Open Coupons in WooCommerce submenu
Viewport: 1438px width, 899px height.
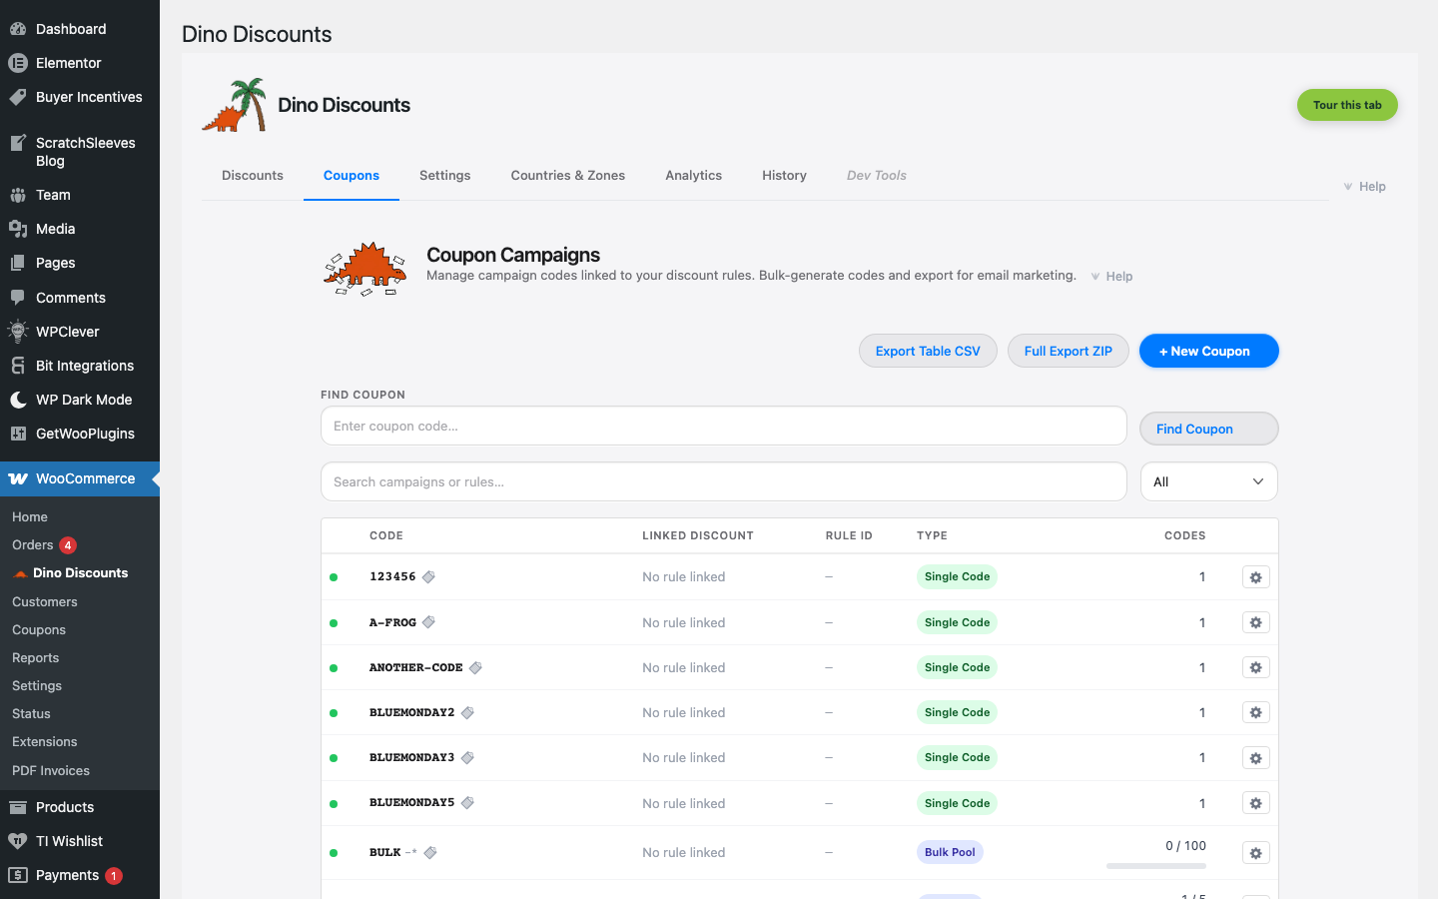click(39, 629)
